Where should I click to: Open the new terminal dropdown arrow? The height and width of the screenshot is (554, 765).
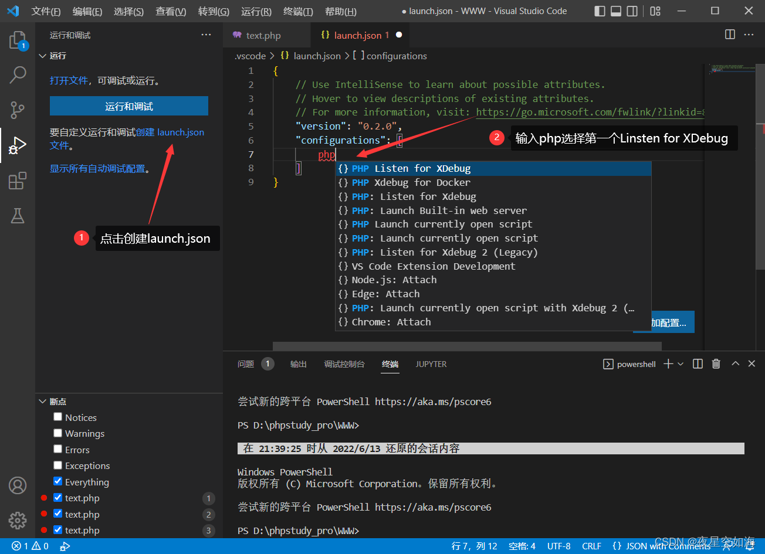click(x=681, y=364)
